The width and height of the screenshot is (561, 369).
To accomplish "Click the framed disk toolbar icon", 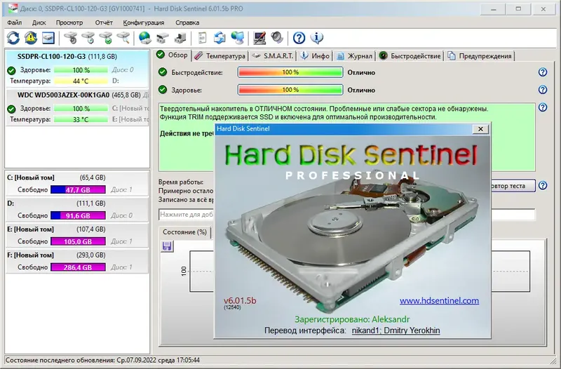I will 48,38.
